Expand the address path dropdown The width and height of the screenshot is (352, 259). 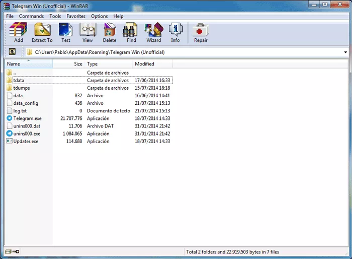click(345, 52)
